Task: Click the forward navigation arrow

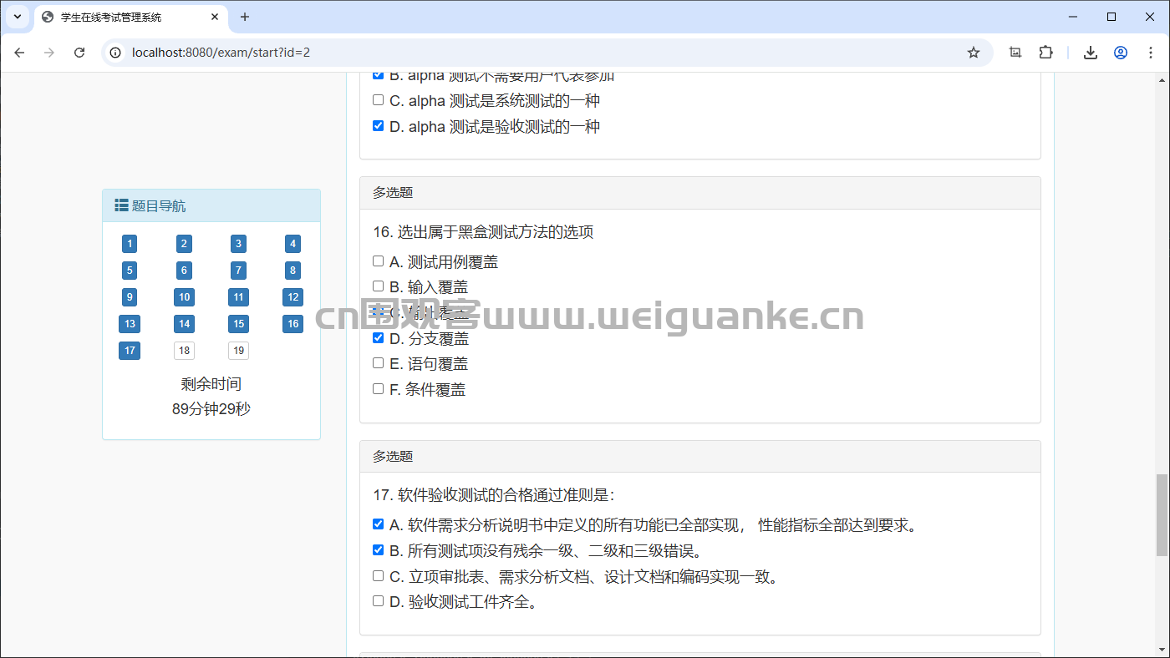Action: (49, 52)
